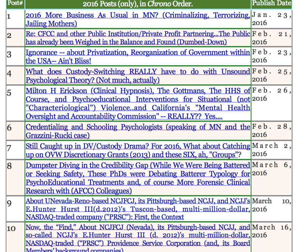Open the 'What does Custody-Switching REALLY' post

pyautogui.click(x=137, y=72)
